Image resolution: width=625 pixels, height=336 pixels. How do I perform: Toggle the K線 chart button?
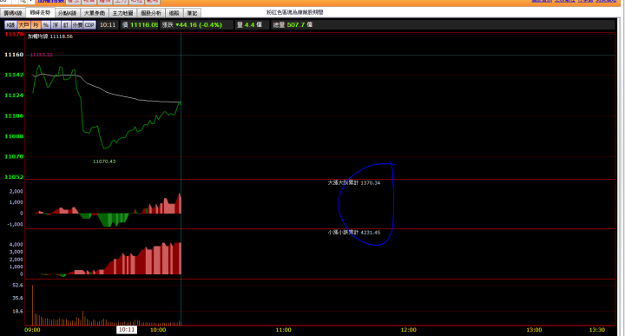click(10, 24)
